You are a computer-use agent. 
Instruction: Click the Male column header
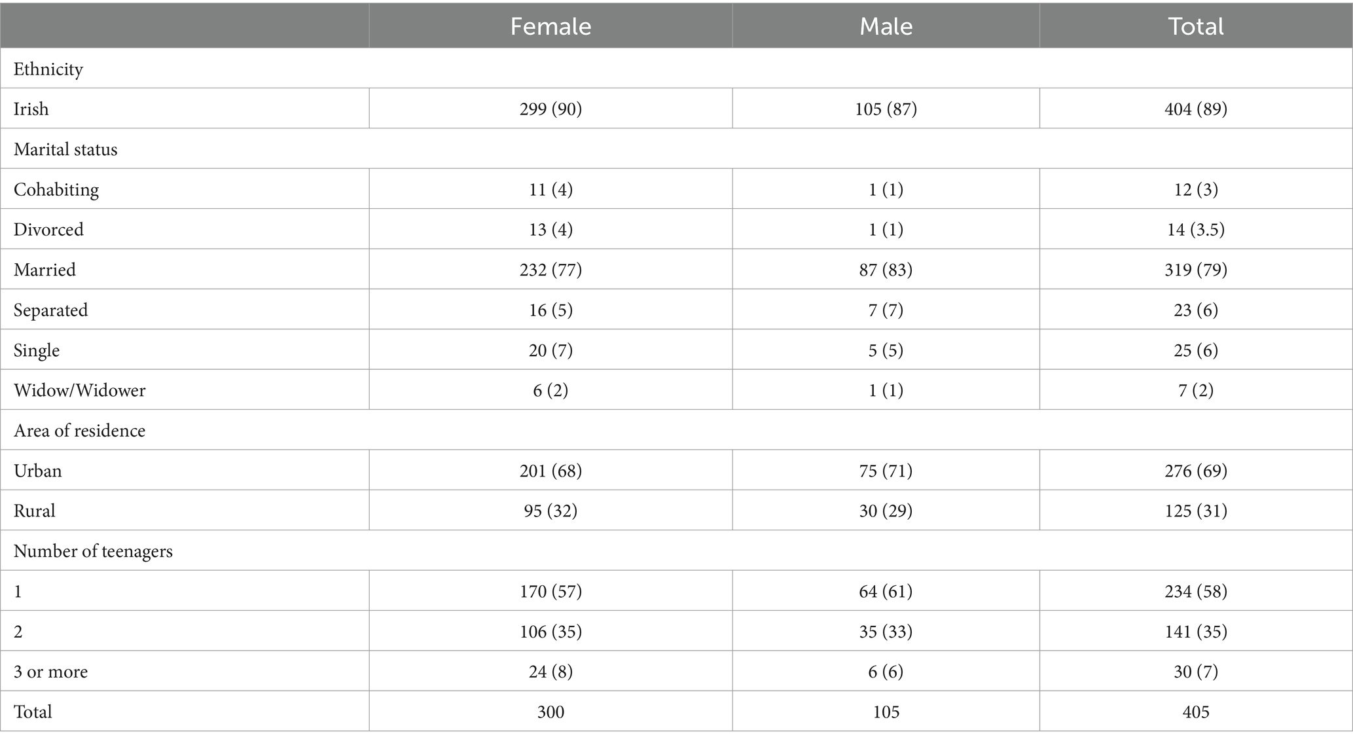886,26
